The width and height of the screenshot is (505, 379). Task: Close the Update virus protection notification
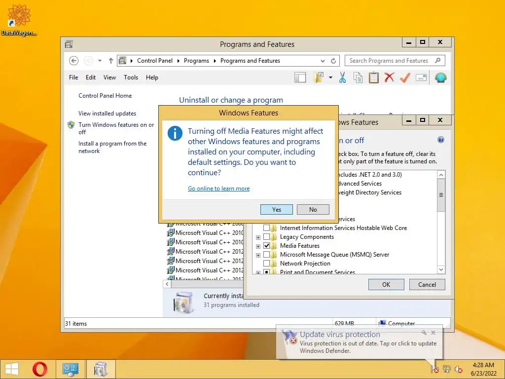[x=433, y=333]
